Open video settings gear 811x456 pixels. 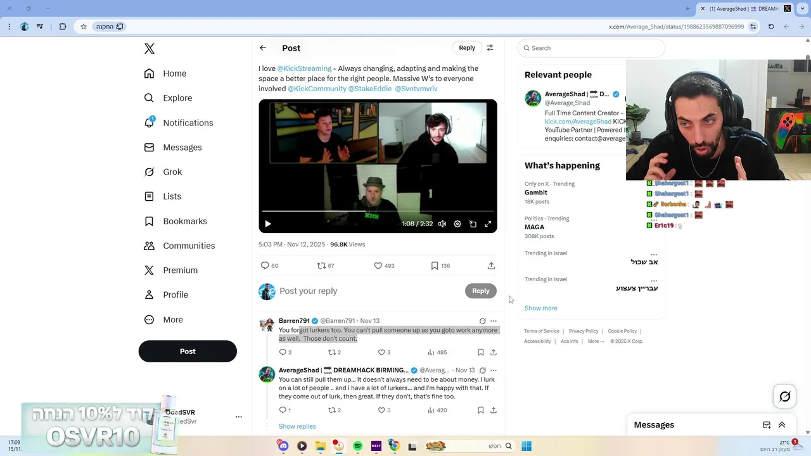(x=457, y=224)
